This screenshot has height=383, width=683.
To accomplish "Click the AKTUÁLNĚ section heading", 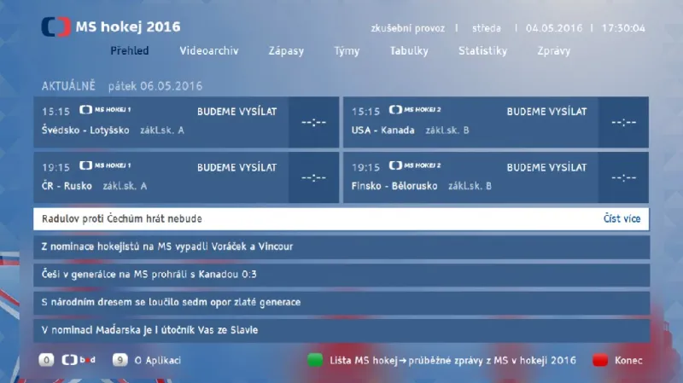I will 68,86.
